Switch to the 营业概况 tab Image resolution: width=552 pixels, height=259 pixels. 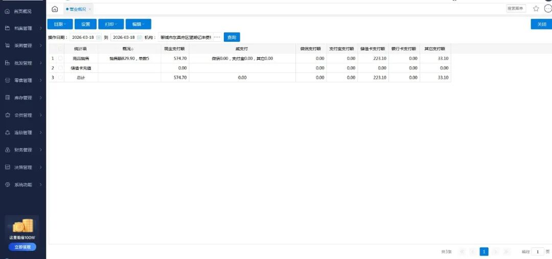pyautogui.click(x=77, y=9)
